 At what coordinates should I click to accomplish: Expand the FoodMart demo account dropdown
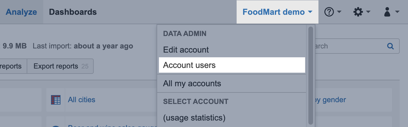pyautogui.click(x=277, y=12)
